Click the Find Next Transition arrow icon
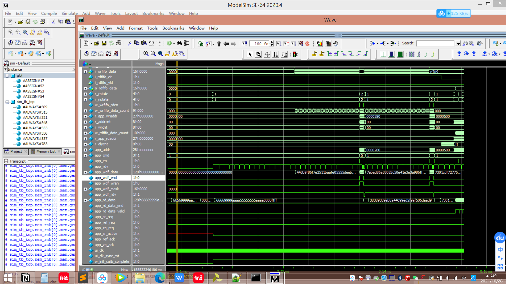Screen dimensions: 506x284 point(336,54)
